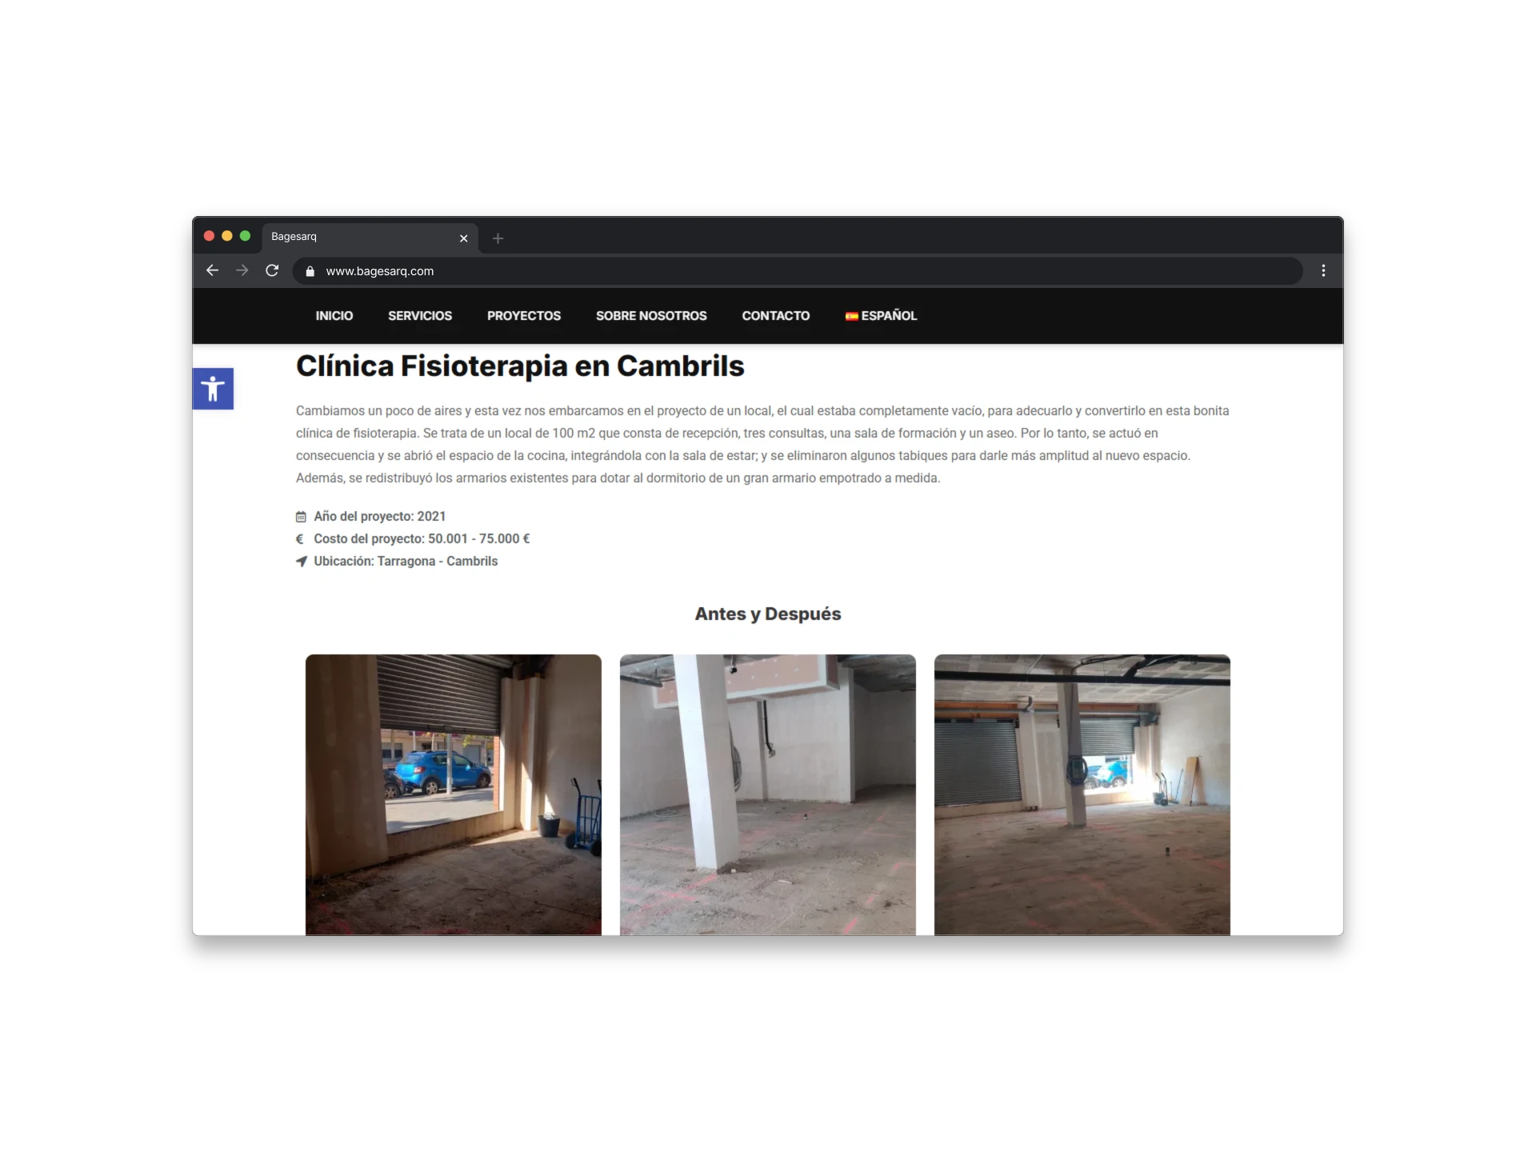Go forward in browser history
This screenshot has height=1152, width=1536.
coord(242,270)
